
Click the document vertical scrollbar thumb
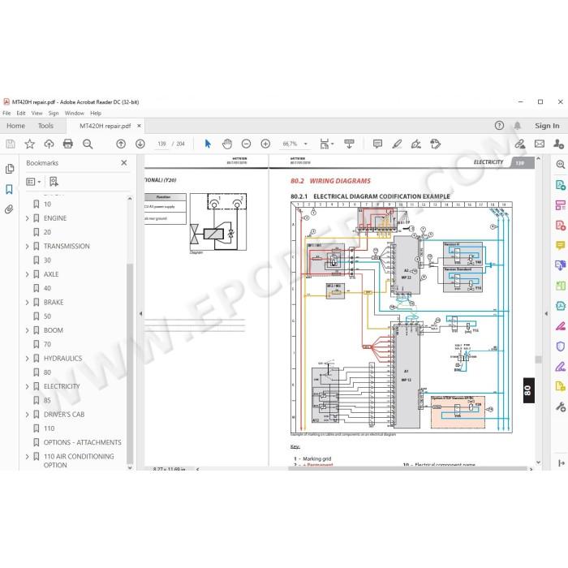[538, 359]
